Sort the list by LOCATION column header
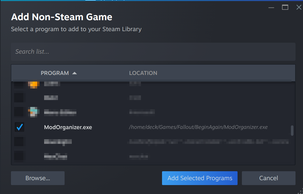 coord(143,73)
